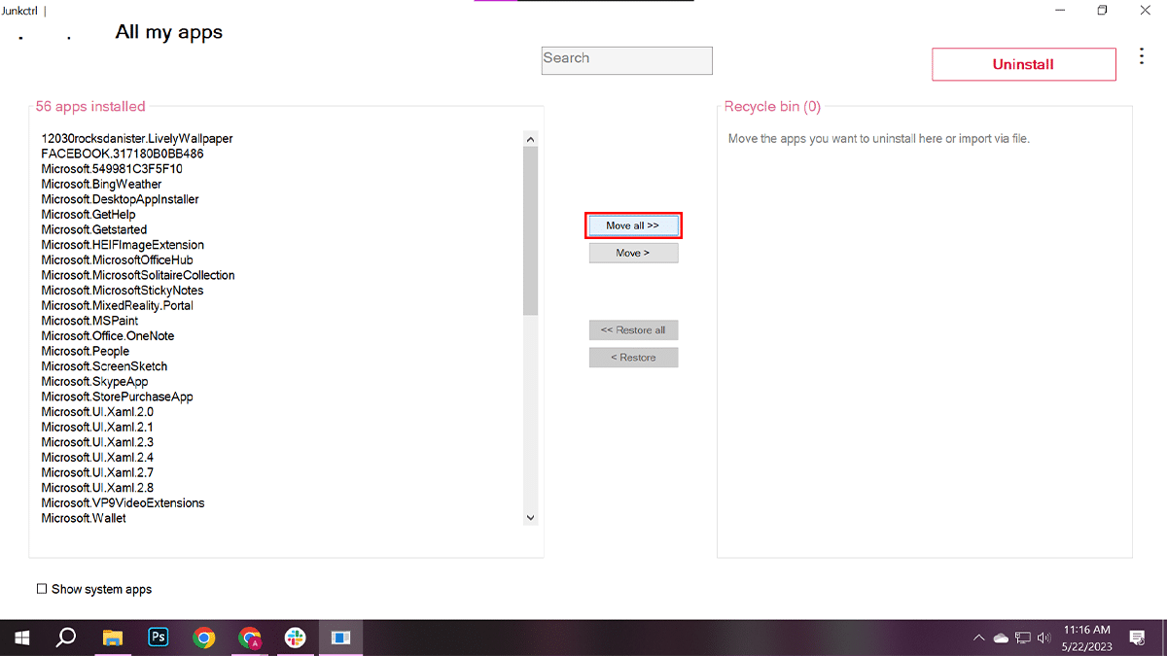The height and width of the screenshot is (656, 1167).
Task: Click the Move all >> button
Action: click(x=632, y=225)
